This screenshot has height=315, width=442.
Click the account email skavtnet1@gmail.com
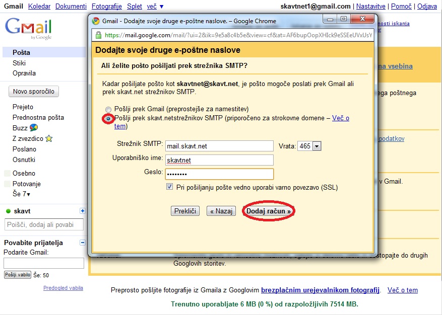tap(315, 6)
